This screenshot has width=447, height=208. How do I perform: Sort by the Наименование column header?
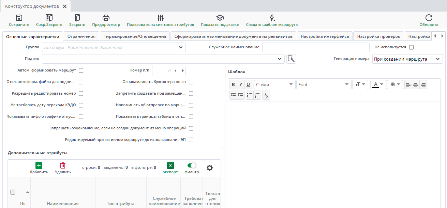click(63, 203)
